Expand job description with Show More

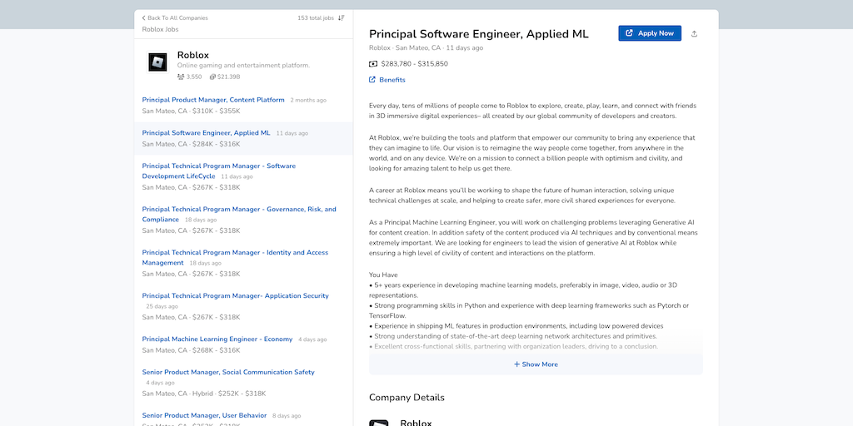pyautogui.click(x=536, y=364)
